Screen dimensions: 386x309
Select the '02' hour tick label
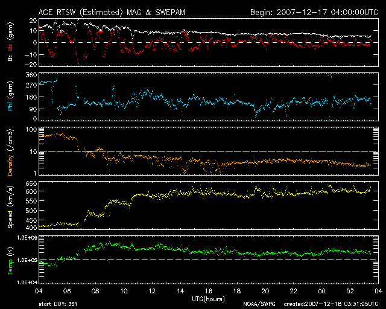pyautogui.click(x=350, y=291)
